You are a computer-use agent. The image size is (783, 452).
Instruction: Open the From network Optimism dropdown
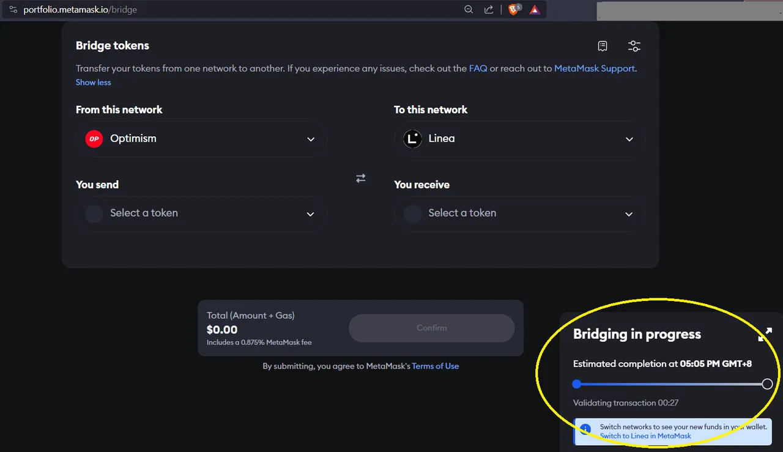click(x=201, y=139)
